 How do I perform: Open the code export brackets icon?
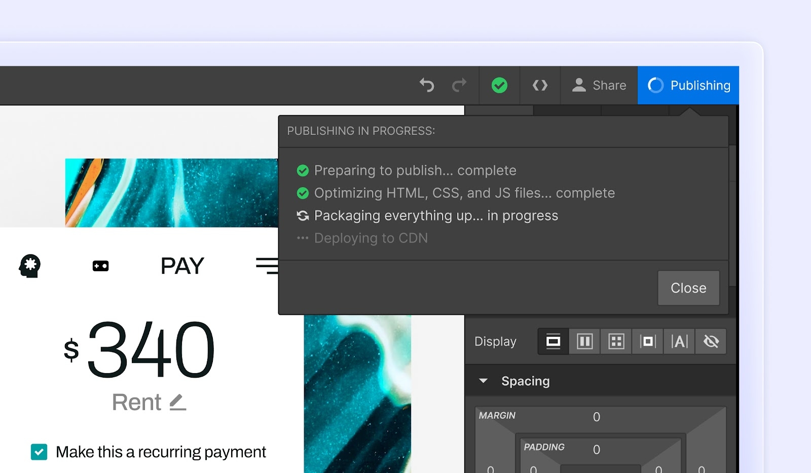click(x=540, y=85)
